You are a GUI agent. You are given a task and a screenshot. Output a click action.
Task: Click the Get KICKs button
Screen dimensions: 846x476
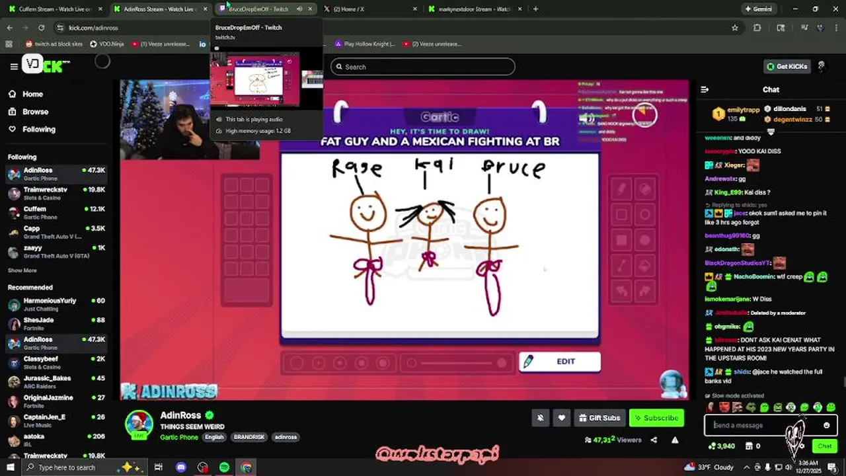[787, 66]
